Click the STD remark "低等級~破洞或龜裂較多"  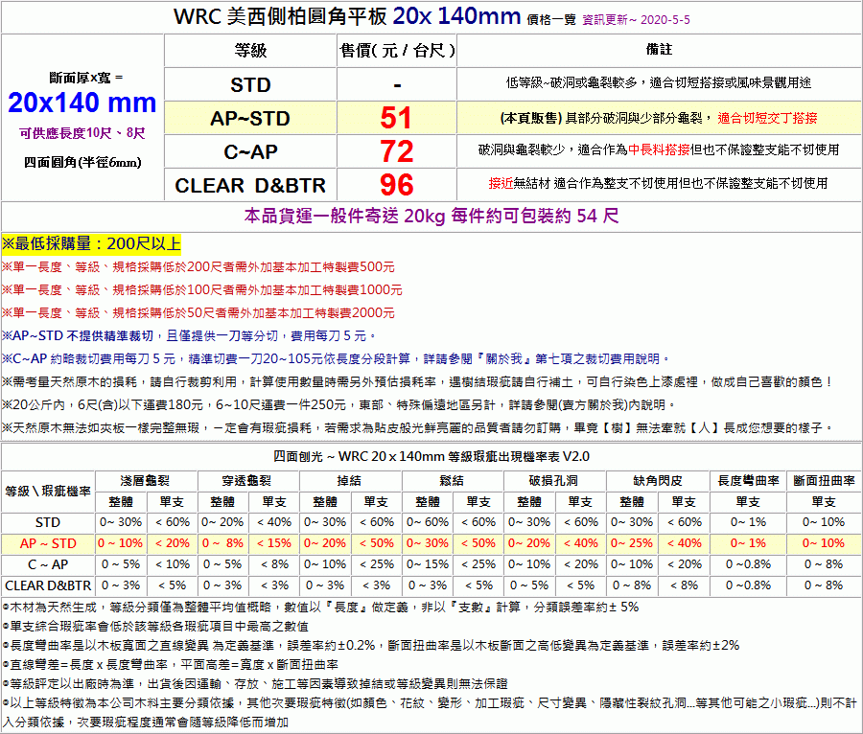[x=571, y=82]
